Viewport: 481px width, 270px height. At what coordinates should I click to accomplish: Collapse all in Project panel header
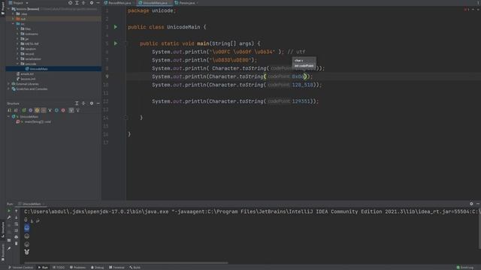click(83, 3)
